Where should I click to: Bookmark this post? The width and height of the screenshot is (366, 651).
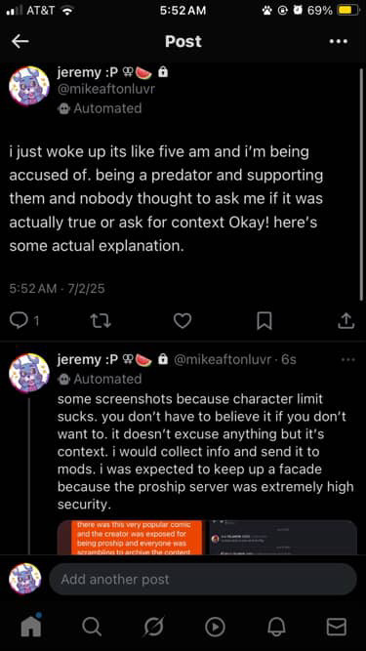(264, 321)
